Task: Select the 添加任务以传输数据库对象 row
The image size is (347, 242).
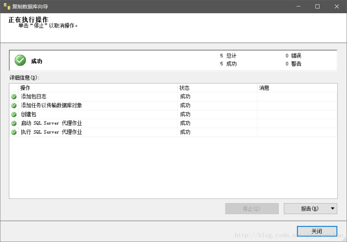Action: pos(173,105)
